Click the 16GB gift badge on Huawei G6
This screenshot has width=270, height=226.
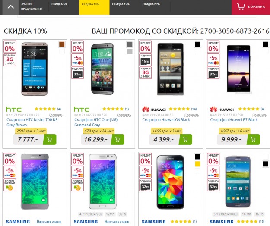pos(145,60)
